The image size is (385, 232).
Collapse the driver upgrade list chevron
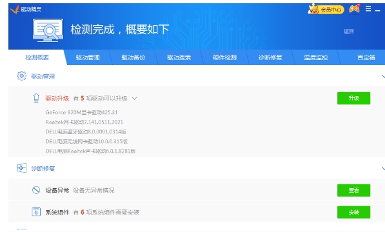[x=134, y=99]
